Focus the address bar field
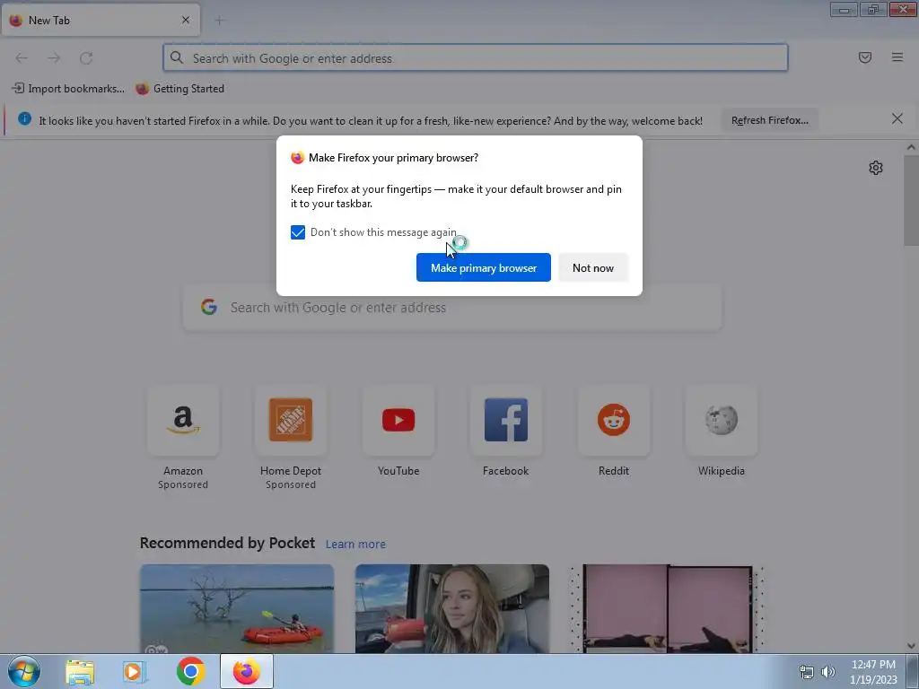The width and height of the screenshot is (919, 689). tap(476, 58)
